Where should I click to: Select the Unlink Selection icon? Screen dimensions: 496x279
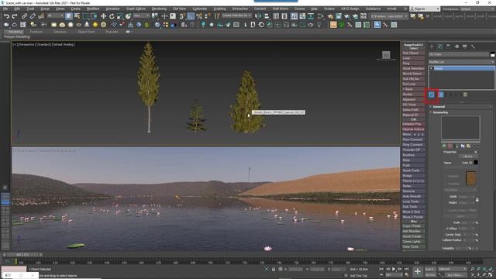[33, 16]
